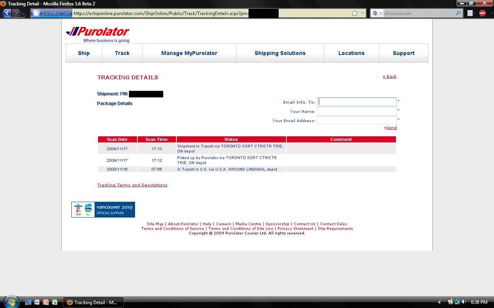Open the Help footer link

pyautogui.click(x=207, y=224)
